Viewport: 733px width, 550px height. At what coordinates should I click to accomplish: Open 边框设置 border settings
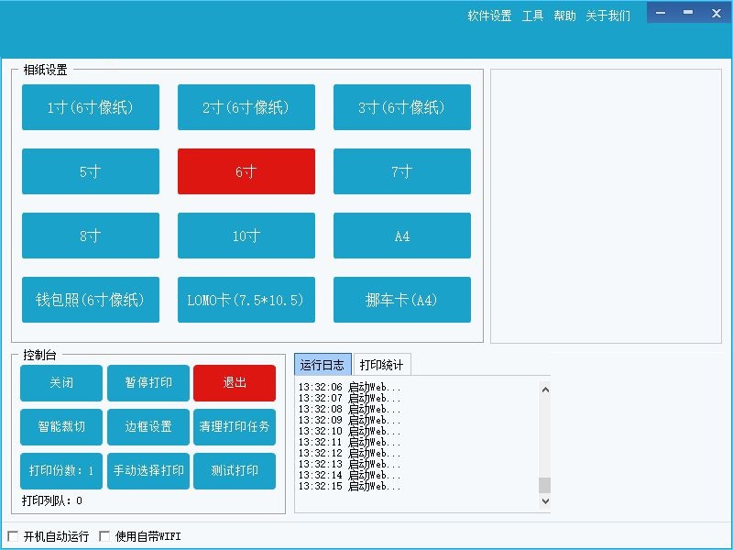tap(148, 427)
